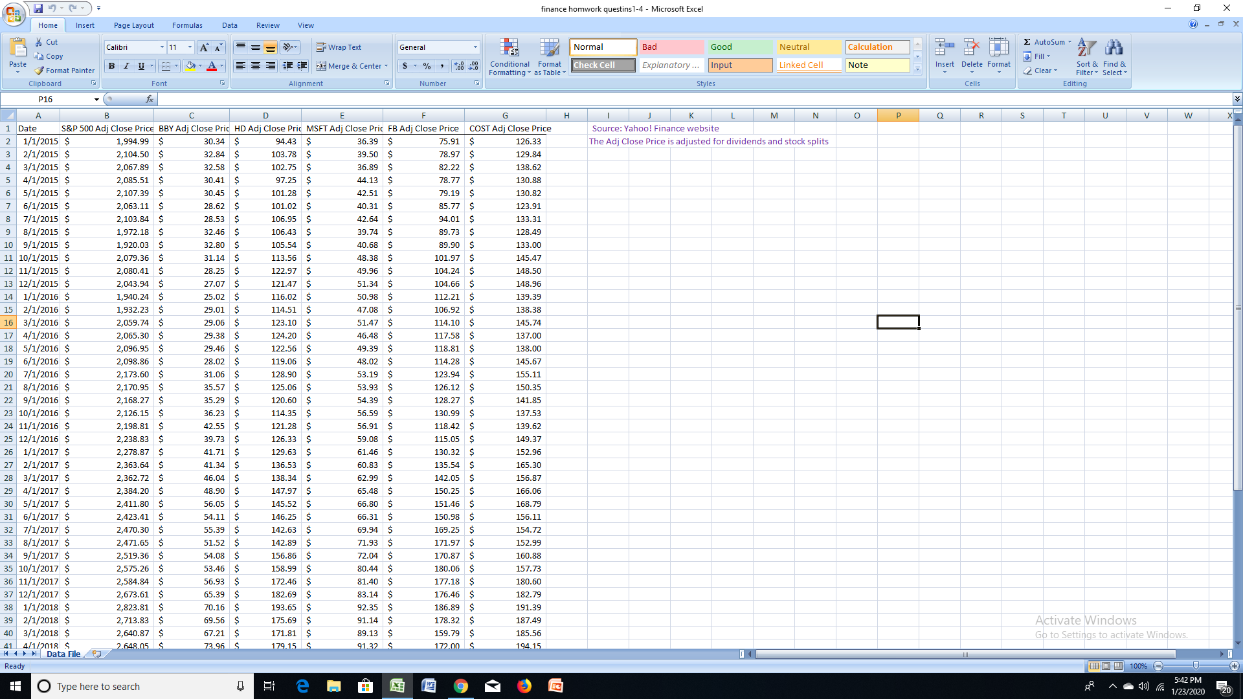The width and height of the screenshot is (1243, 699).
Task: Open the Review ribbon tab
Action: pos(267,25)
